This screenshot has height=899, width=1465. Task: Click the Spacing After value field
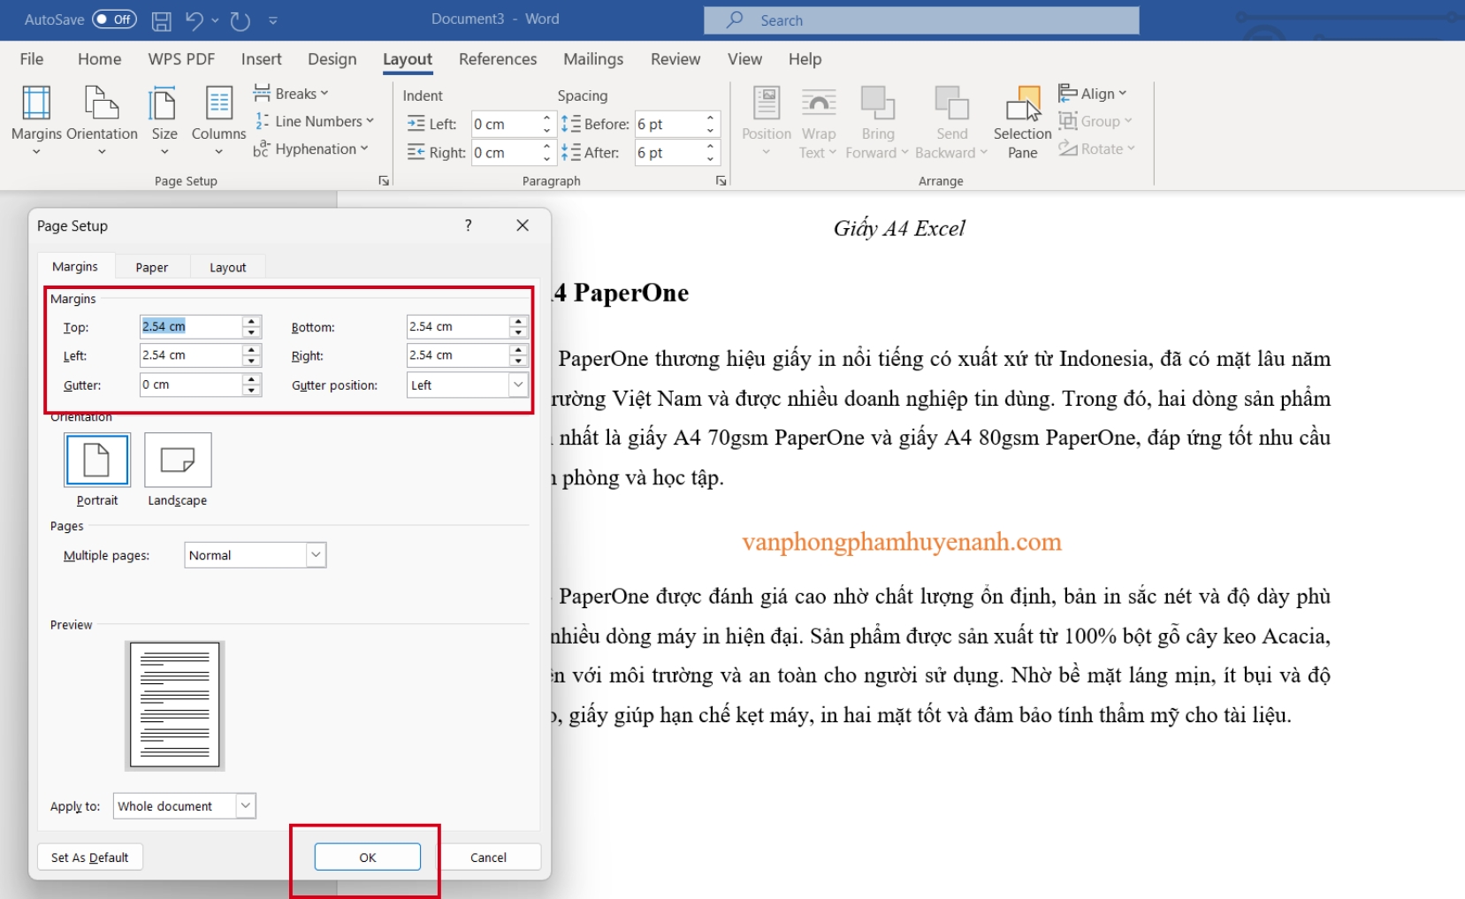coord(668,153)
